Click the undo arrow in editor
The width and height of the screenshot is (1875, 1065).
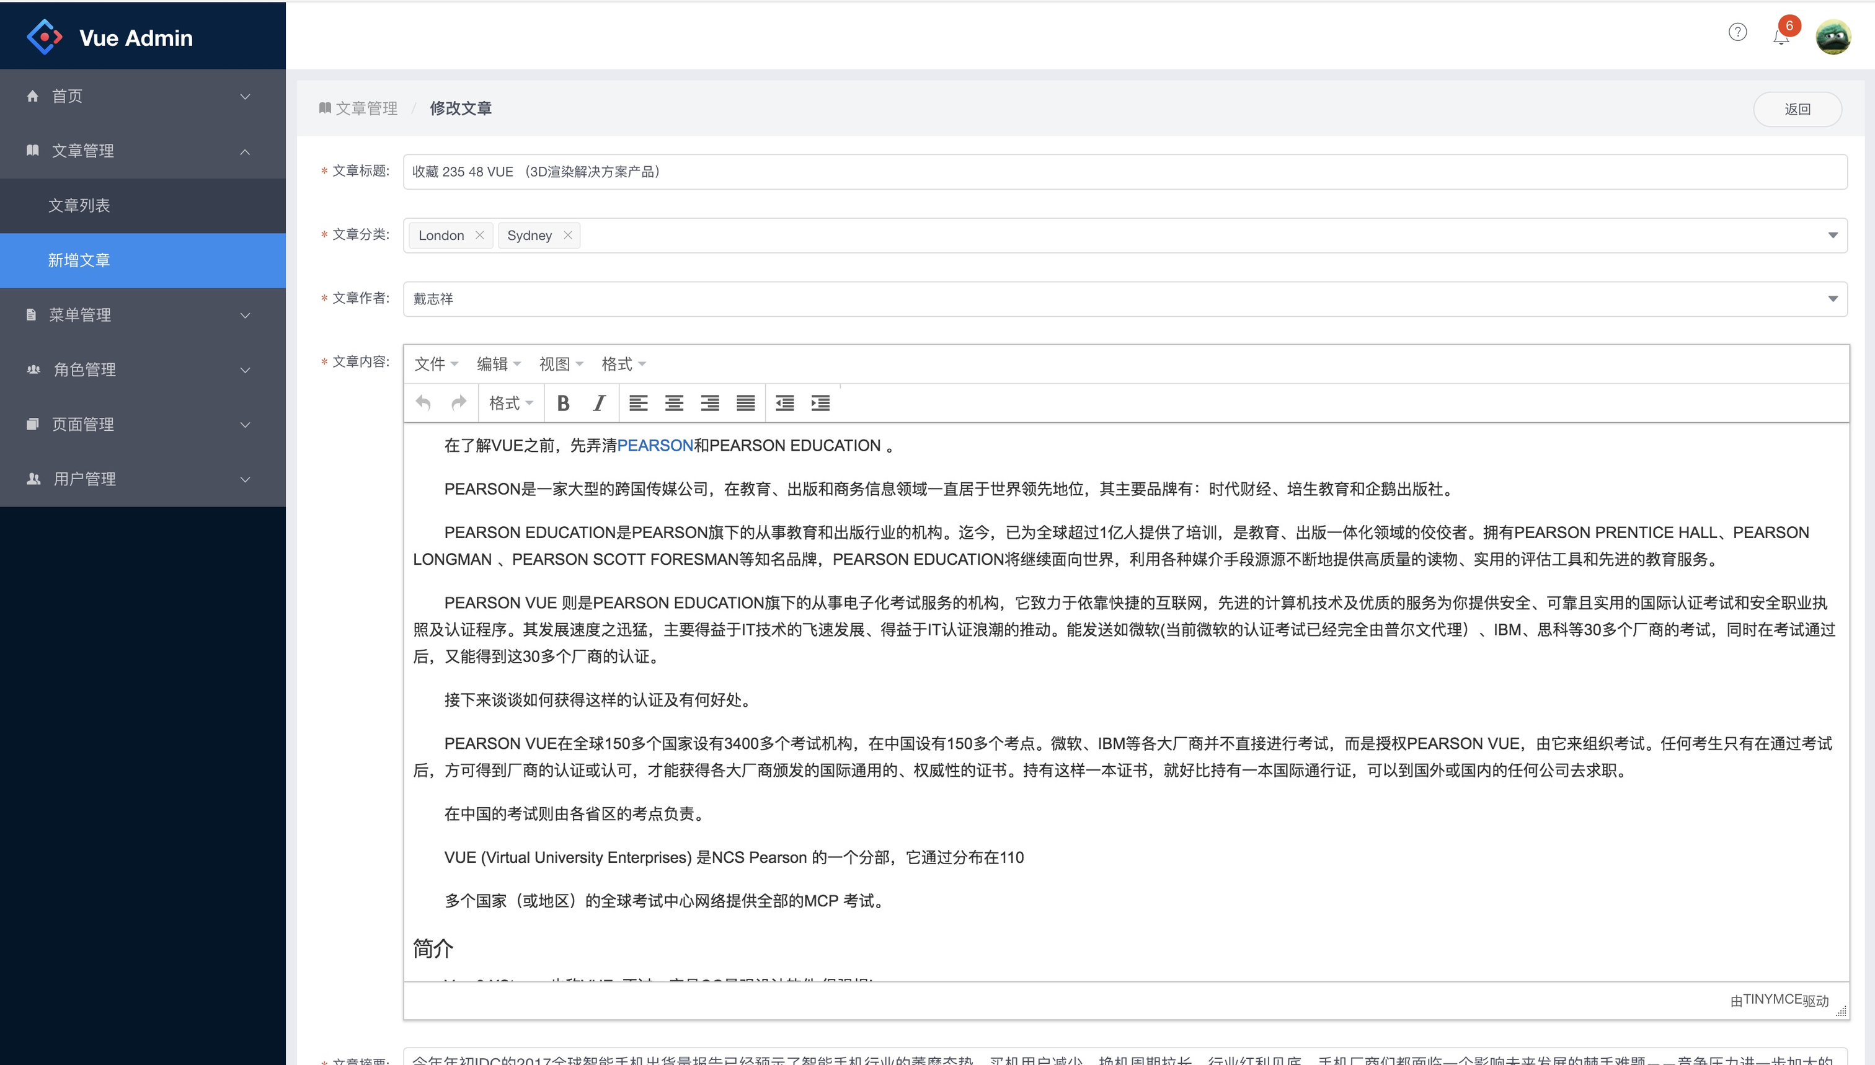(423, 403)
